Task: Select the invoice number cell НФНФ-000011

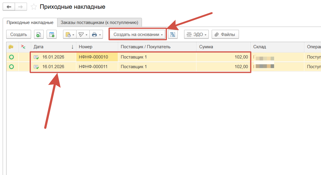Action: coord(93,67)
